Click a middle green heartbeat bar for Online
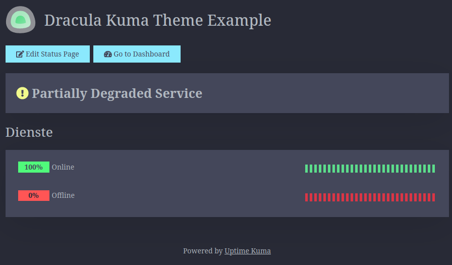 click(370, 169)
